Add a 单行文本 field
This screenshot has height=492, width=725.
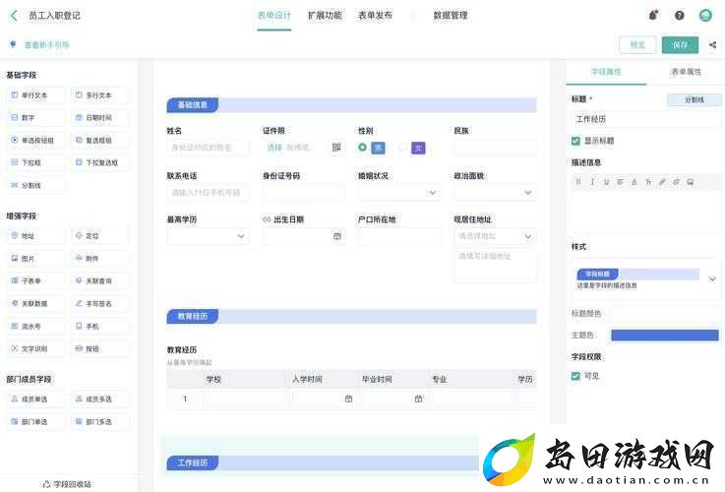pyautogui.click(x=35, y=95)
